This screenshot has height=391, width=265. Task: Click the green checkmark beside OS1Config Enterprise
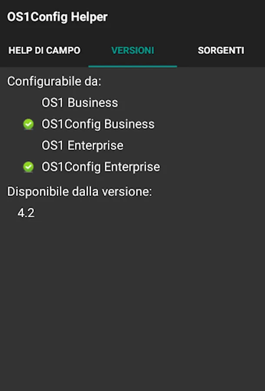28,167
